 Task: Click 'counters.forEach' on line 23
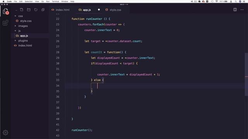tap(91, 24)
